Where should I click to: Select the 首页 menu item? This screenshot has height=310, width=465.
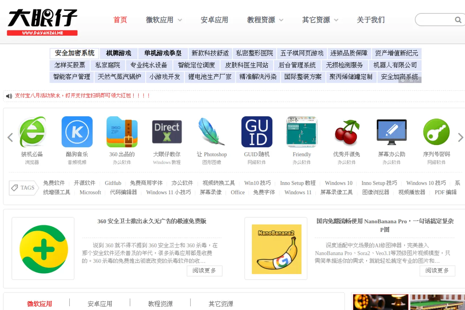pos(120,20)
